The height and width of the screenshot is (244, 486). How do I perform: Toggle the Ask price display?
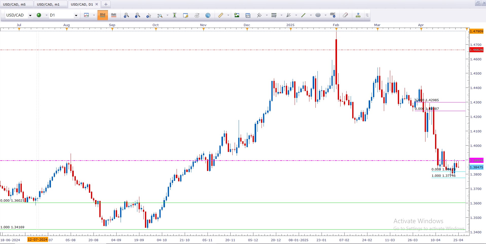coord(114,15)
